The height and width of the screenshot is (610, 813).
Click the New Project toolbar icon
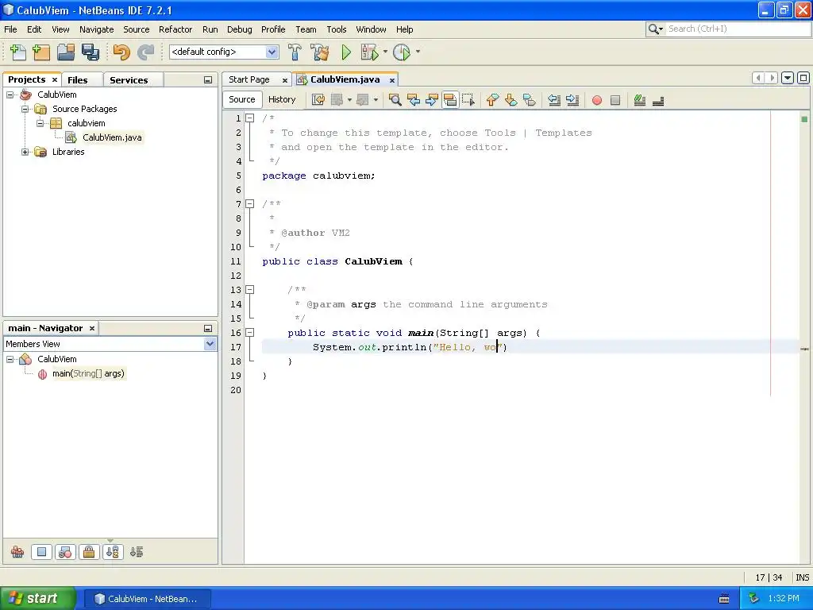click(x=41, y=52)
